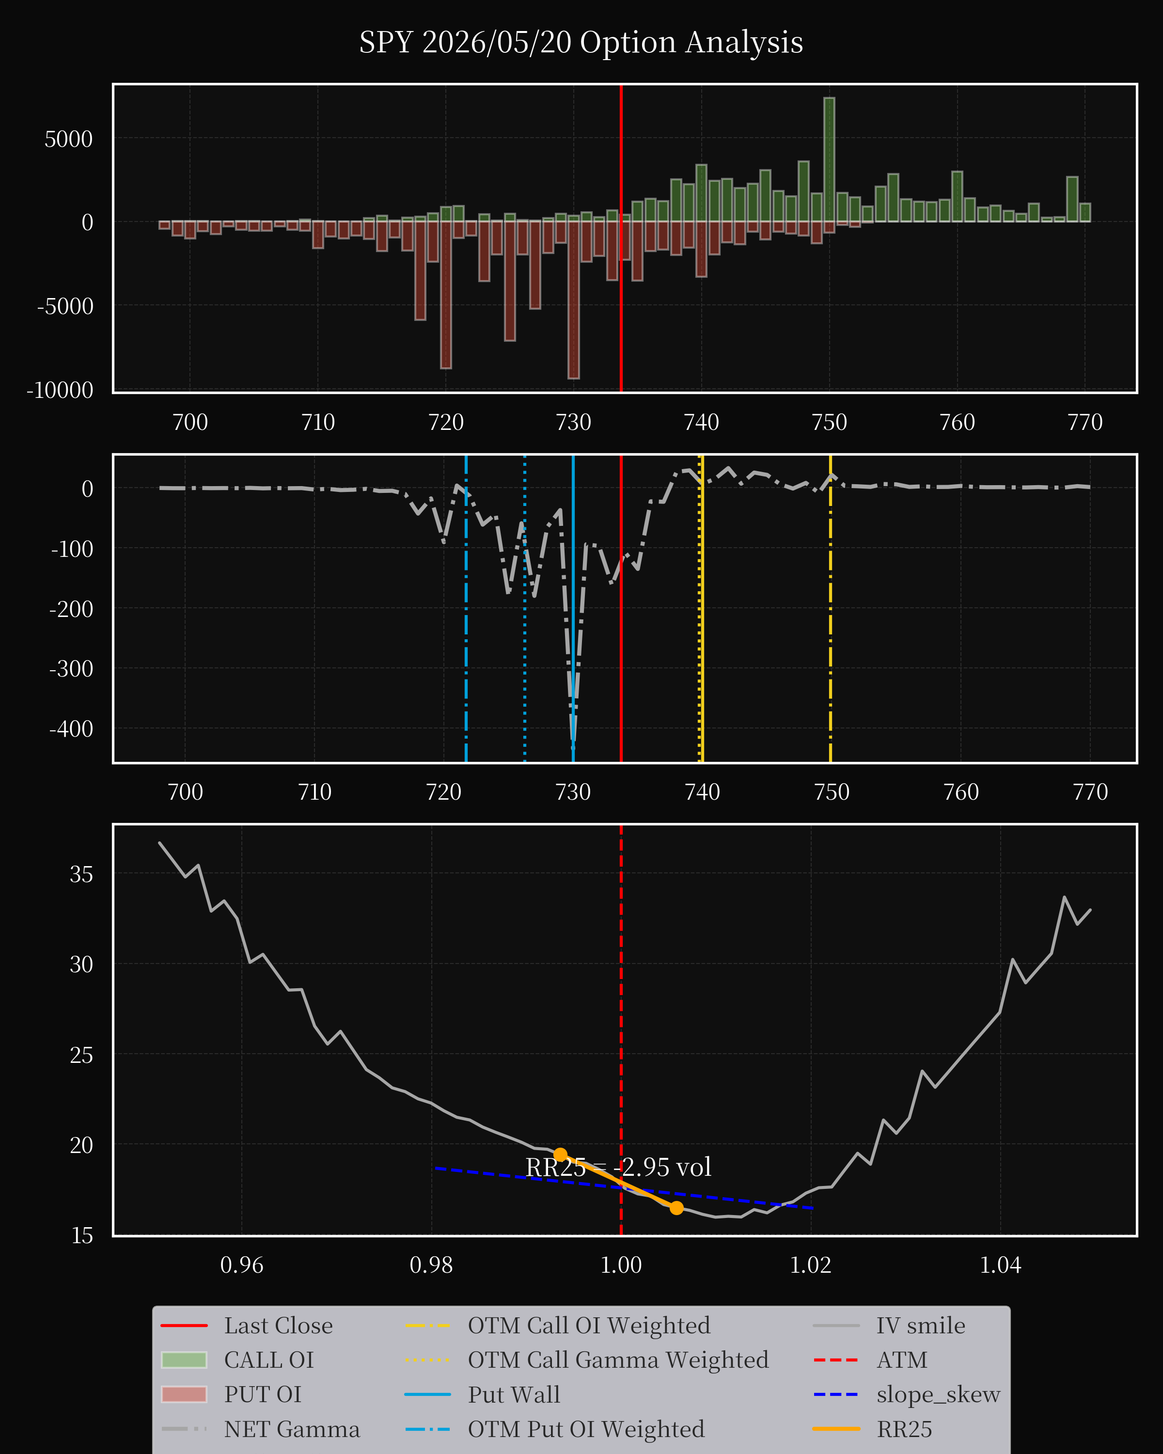
Task: Click the tallest green call OI bar at strike 750
Action: pos(829,160)
